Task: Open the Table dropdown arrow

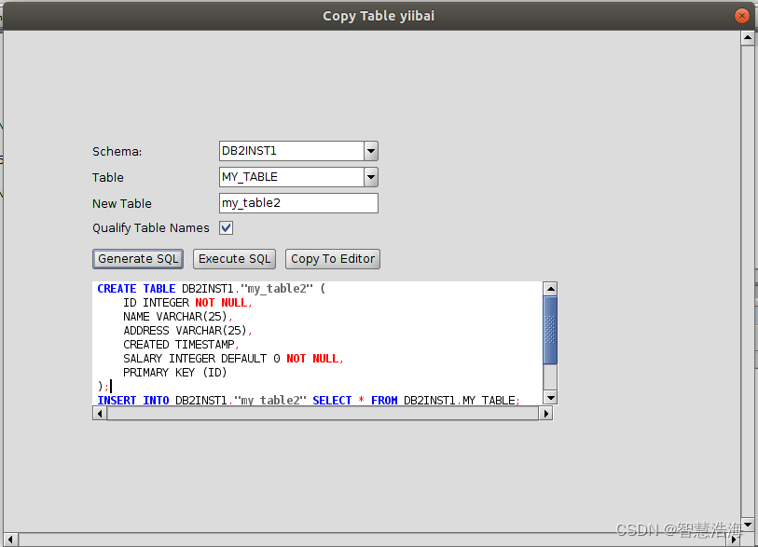Action: (370, 177)
